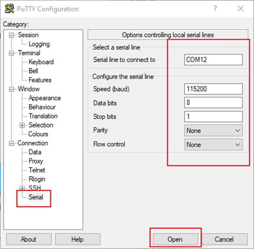
Task: Expand the SSH tree node
Action: click(23, 188)
